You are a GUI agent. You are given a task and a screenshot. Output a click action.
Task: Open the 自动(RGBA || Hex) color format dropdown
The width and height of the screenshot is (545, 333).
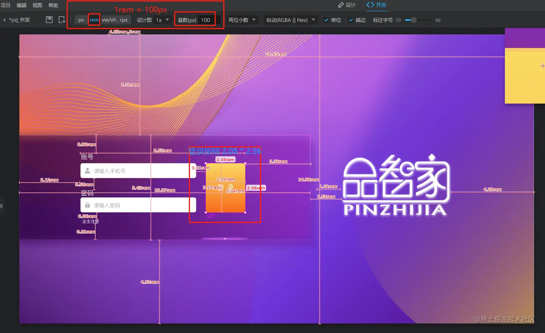(x=291, y=20)
